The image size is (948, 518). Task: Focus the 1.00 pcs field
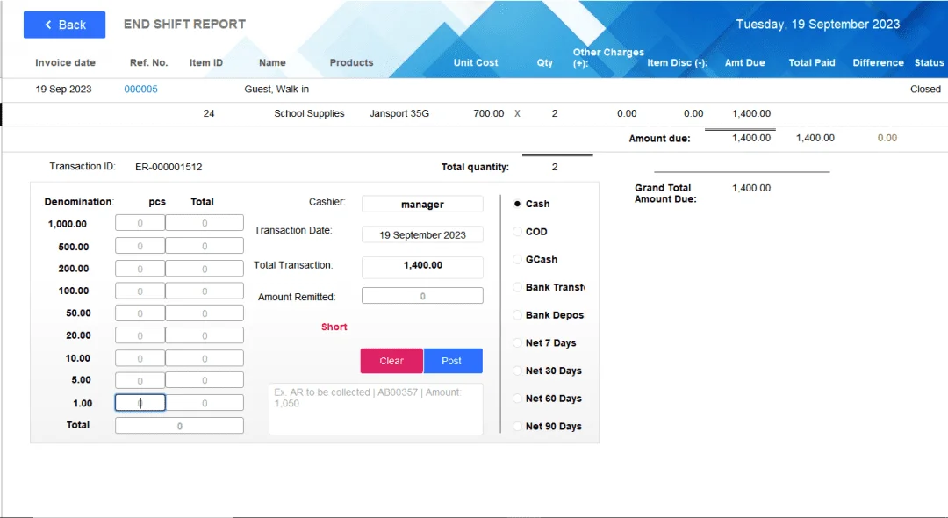coord(140,403)
